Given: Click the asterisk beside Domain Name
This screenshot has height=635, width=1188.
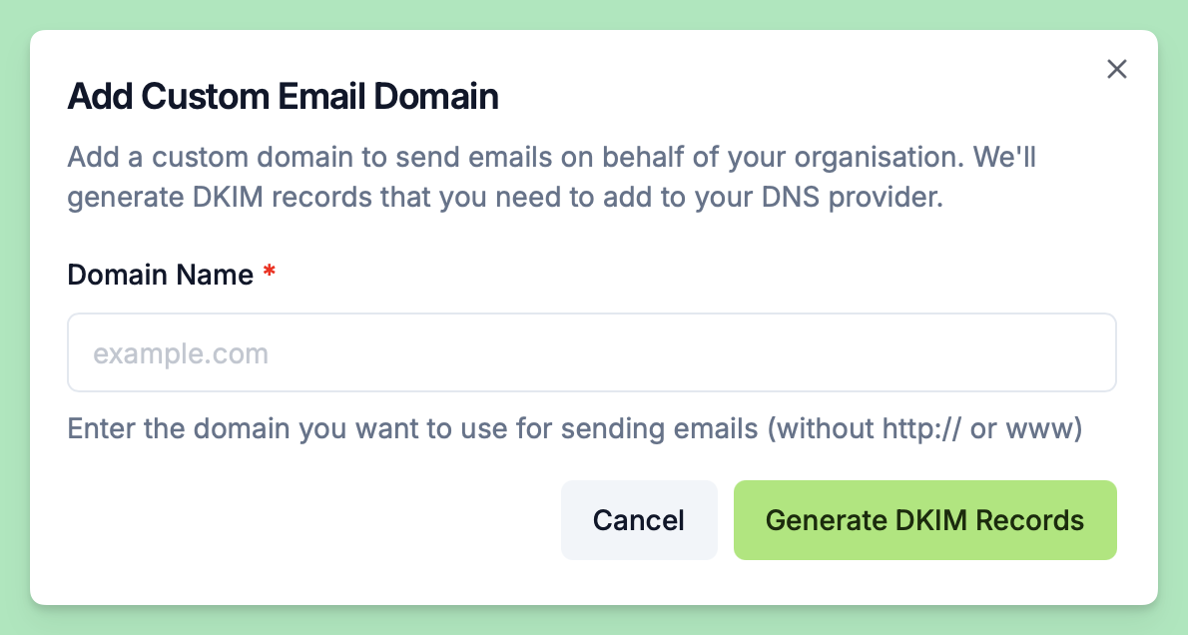Looking at the screenshot, I should click(x=269, y=274).
